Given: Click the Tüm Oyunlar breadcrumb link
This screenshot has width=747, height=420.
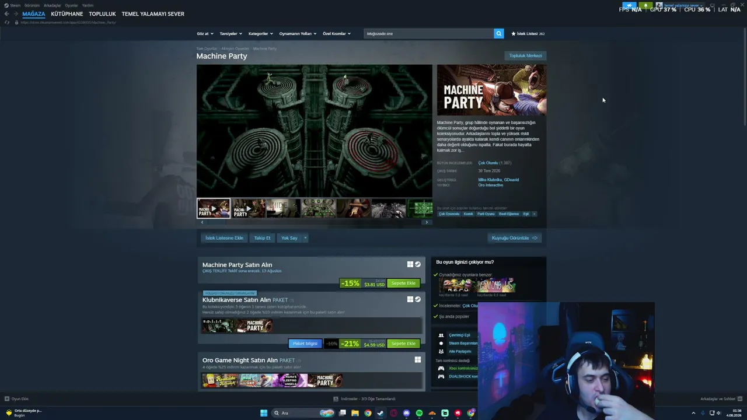Looking at the screenshot, I should (207, 48).
